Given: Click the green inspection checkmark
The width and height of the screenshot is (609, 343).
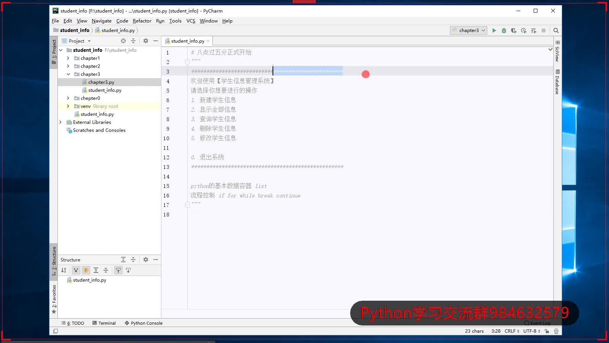Looking at the screenshot, I should (550, 50).
